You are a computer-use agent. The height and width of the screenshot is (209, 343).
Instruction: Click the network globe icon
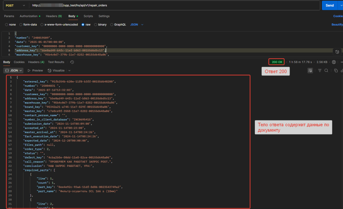(334, 62)
